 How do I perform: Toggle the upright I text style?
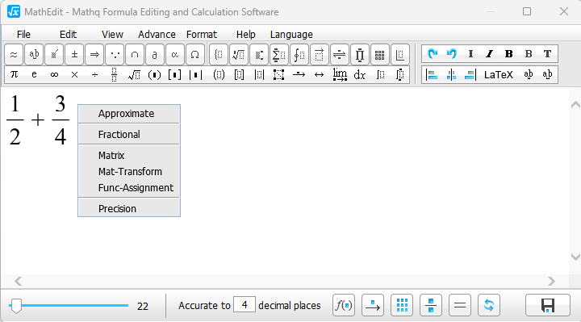pyautogui.click(x=471, y=54)
